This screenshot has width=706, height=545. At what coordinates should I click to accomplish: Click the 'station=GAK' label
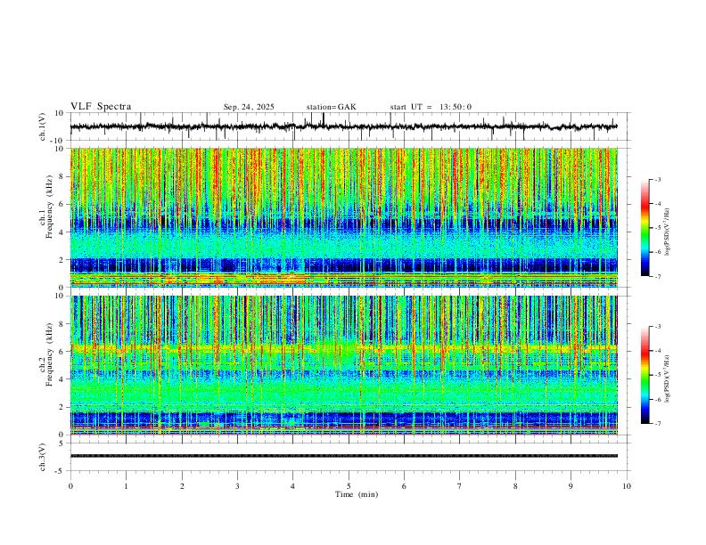coord(331,107)
